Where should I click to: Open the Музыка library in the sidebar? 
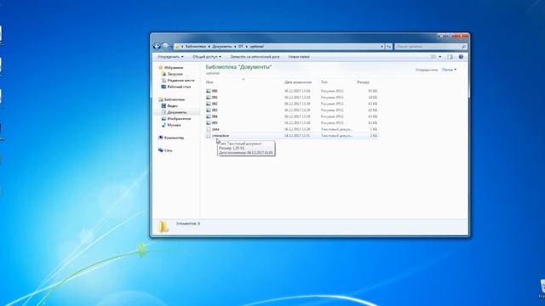click(174, 125)
